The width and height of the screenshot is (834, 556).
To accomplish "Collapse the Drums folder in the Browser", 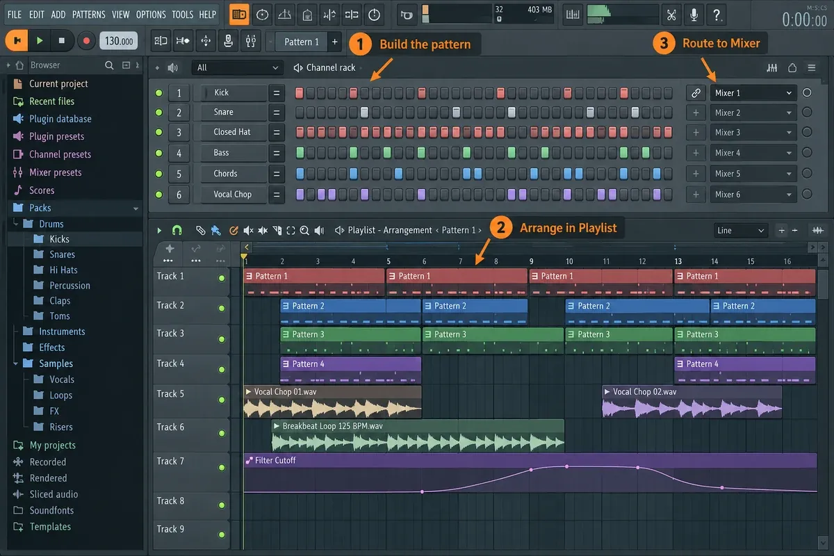I will [x=16, y=224].
